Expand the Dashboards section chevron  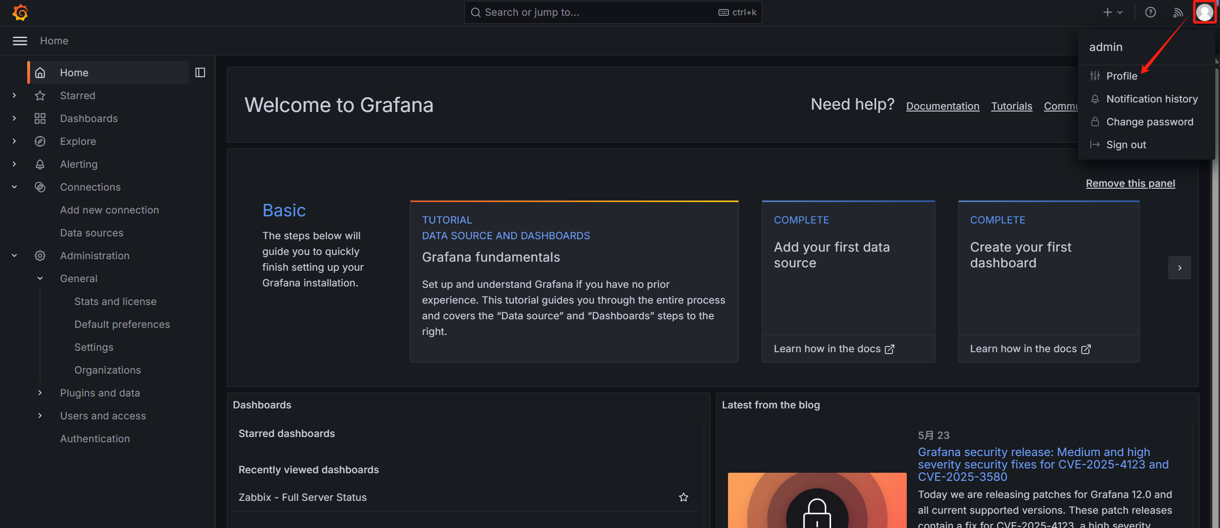tap(14, 118)
